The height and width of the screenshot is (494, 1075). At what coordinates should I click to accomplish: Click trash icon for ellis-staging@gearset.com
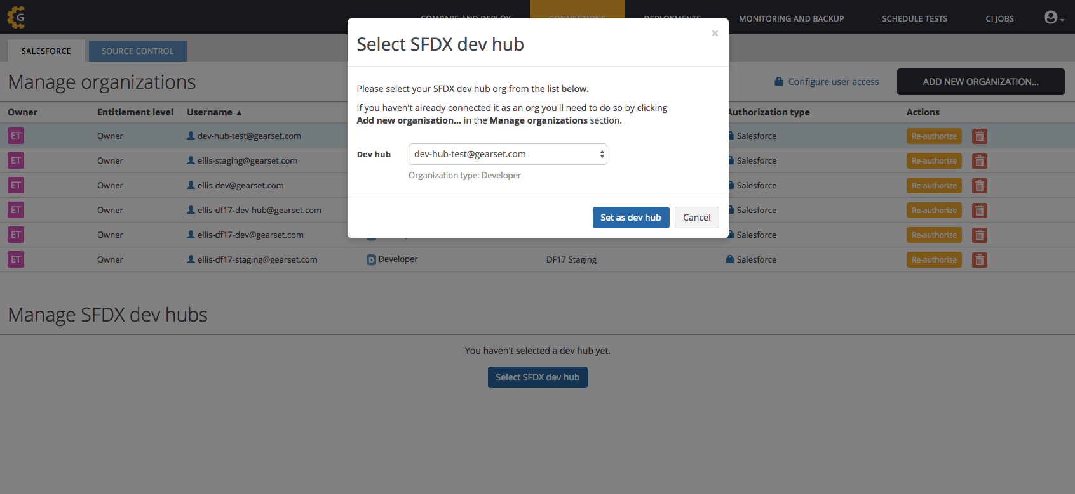tap(979, 161)
